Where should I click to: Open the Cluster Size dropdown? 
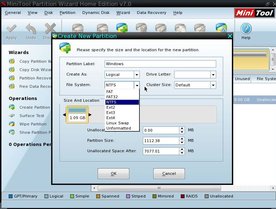213,85
